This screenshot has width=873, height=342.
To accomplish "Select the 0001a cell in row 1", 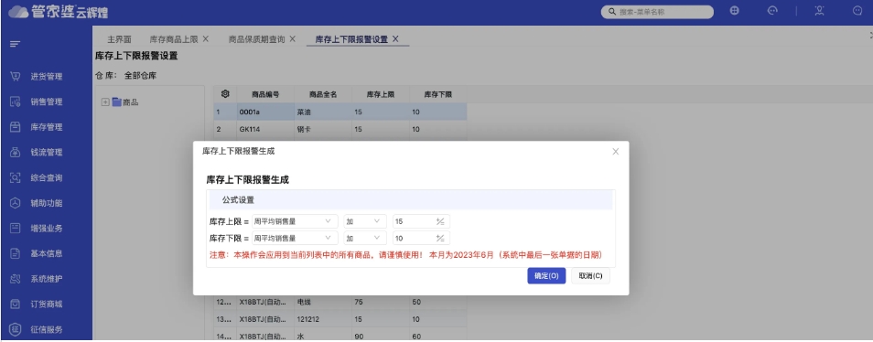I will (265, 112).
